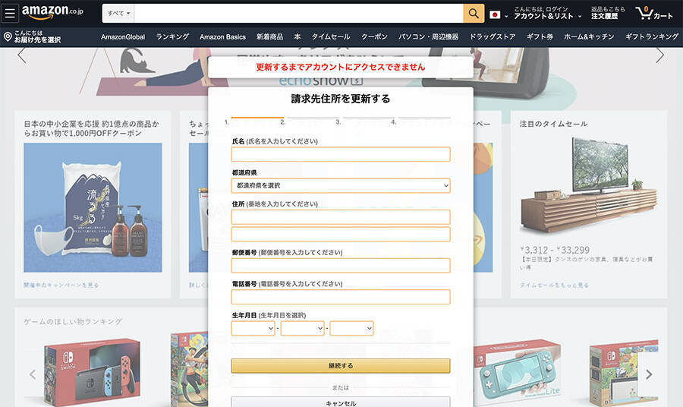Screen dimensions: 683x407
Task: Click the キャンセル cancel button
Action: coord(341,402)
